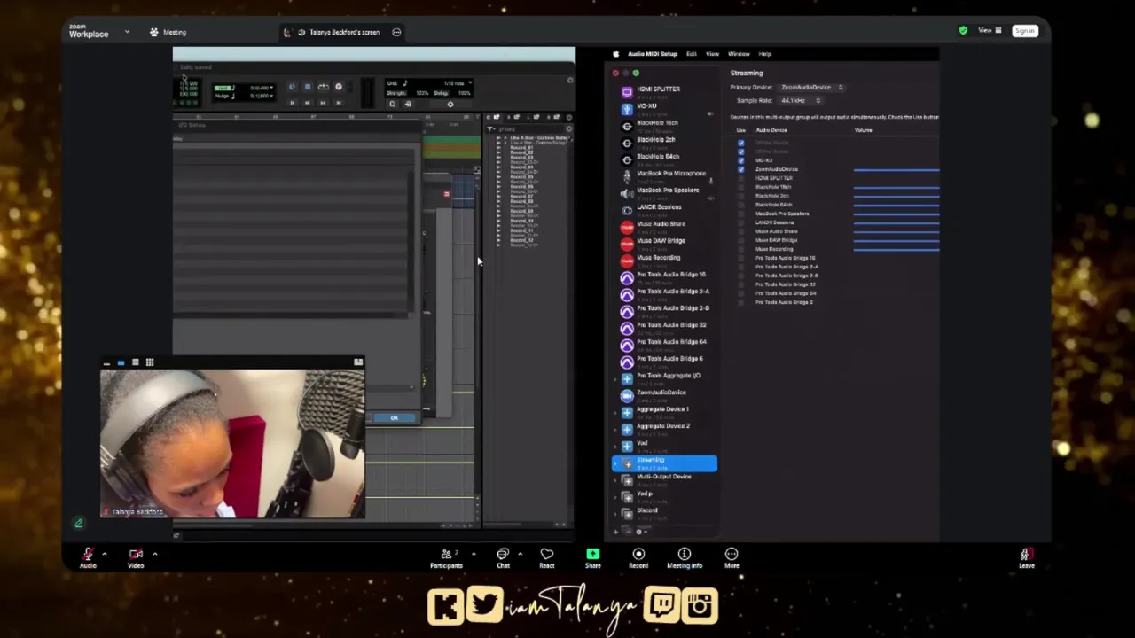Expand the Discord device
Image resolution: width=1135 pixels, height=638 pixels.
(616, 514)
